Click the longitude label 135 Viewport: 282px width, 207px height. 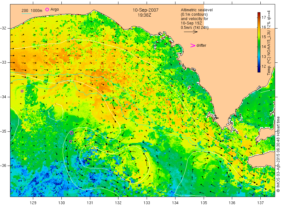point(204,203)
